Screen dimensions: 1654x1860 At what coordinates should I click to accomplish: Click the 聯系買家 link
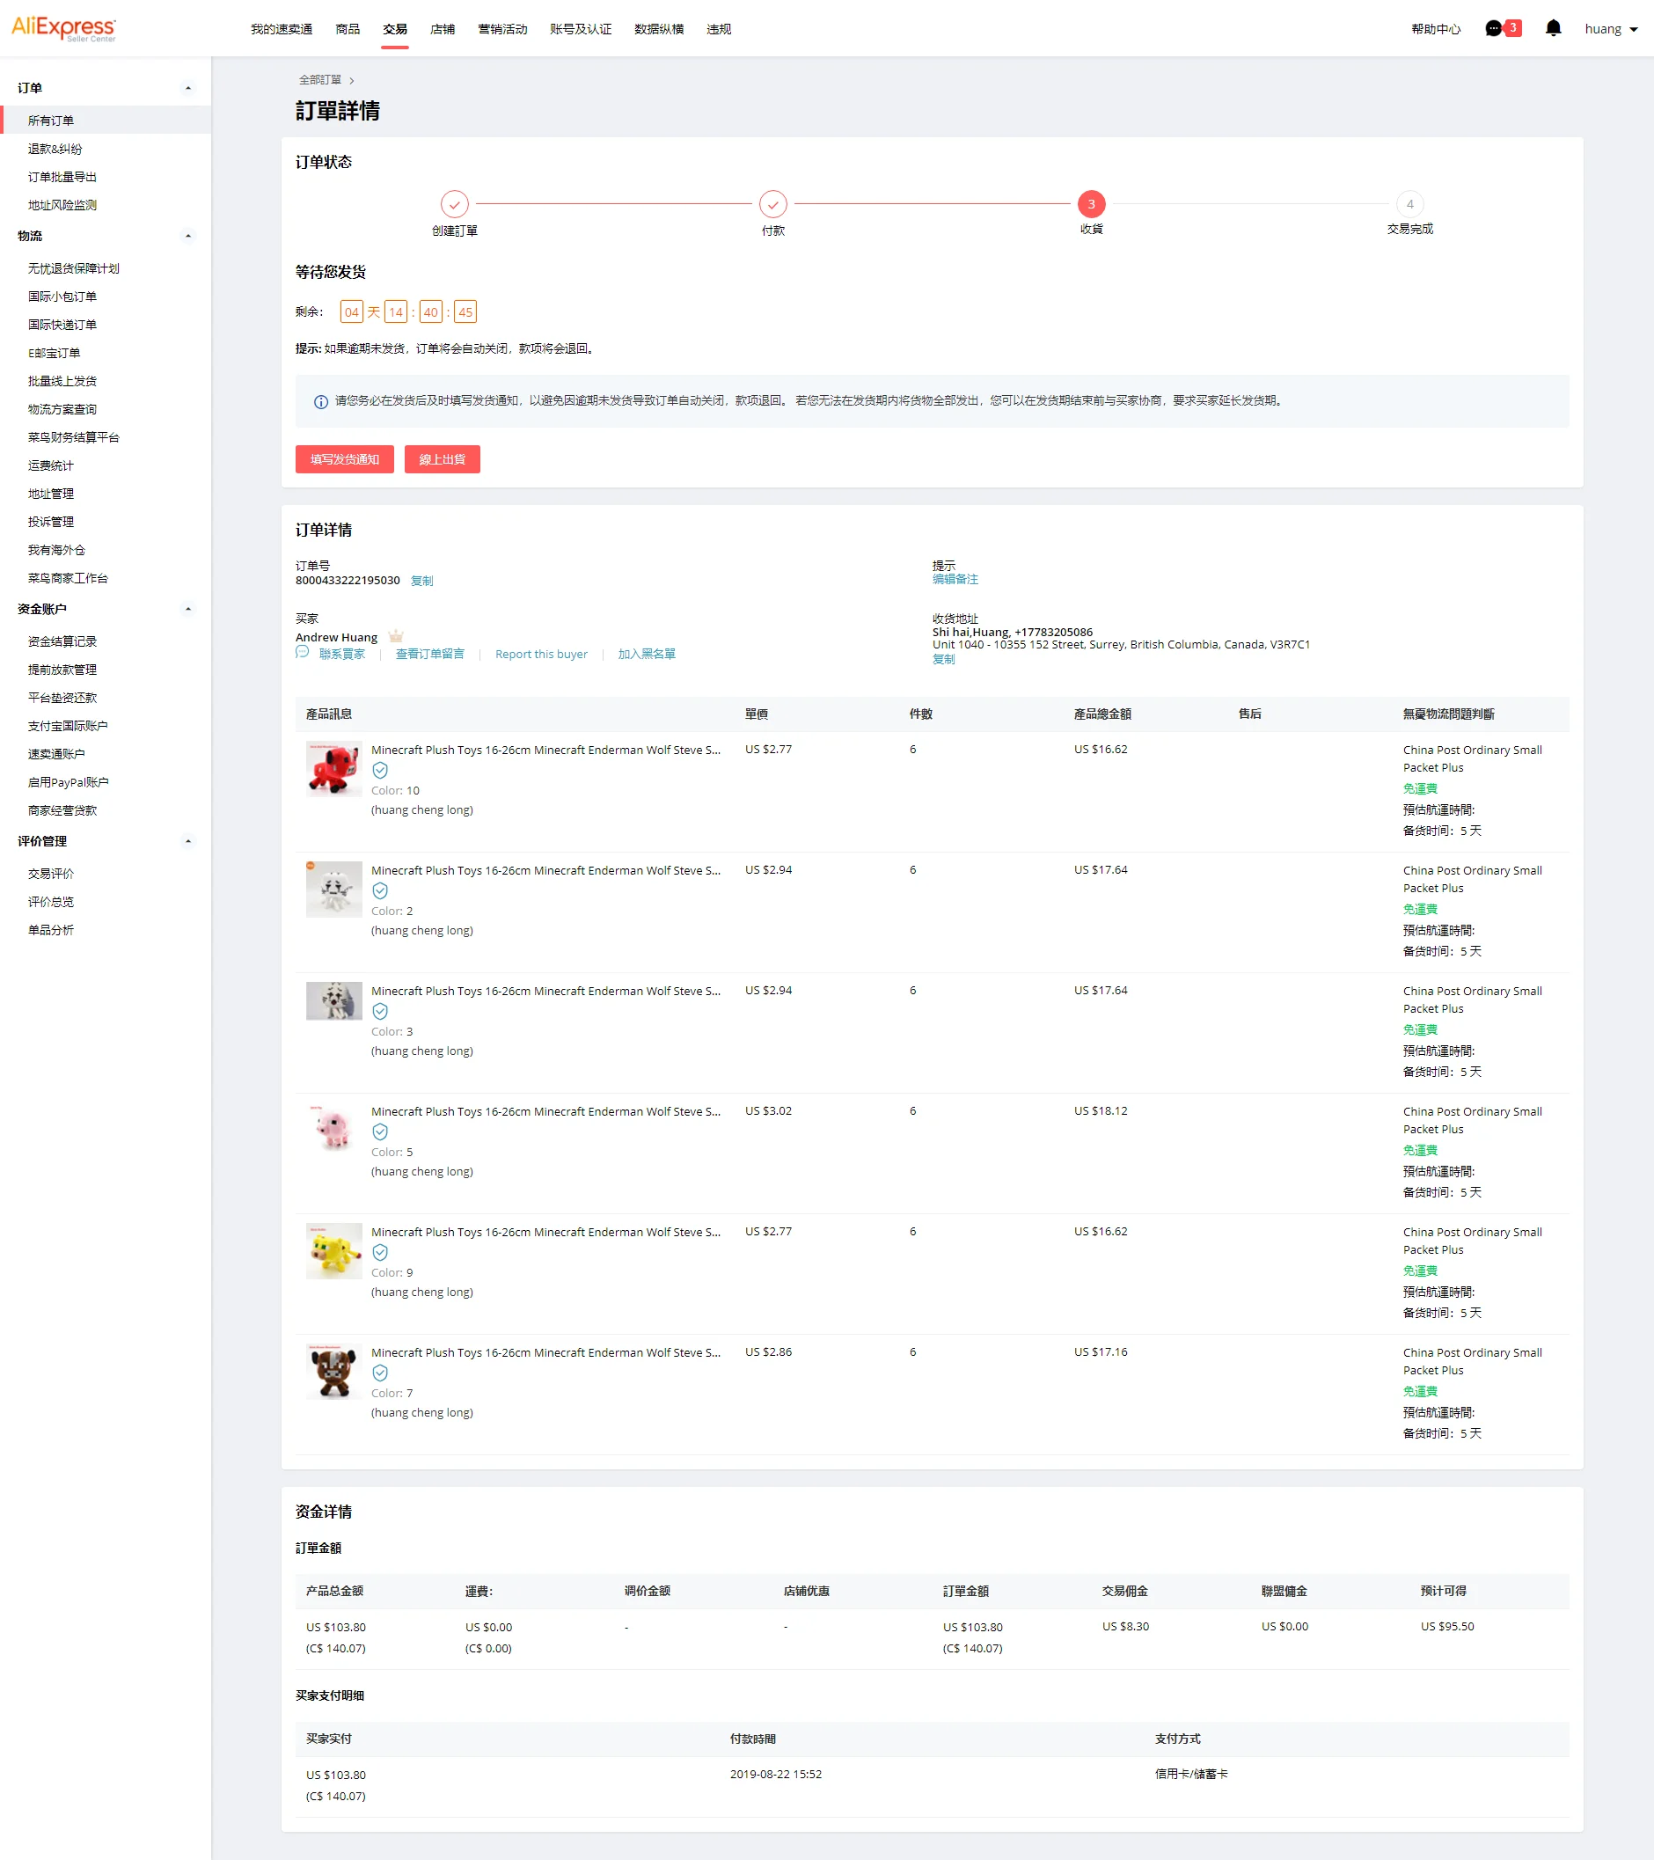point(342,654)
